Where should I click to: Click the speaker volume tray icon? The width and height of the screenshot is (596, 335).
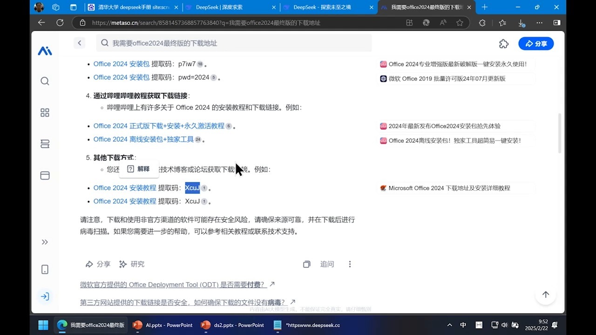pyautogui.click(x=505, y=325)
